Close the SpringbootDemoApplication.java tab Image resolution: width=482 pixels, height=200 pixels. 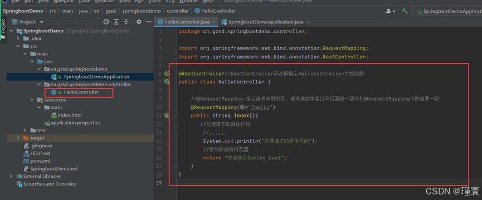click(x=308, y=22)
